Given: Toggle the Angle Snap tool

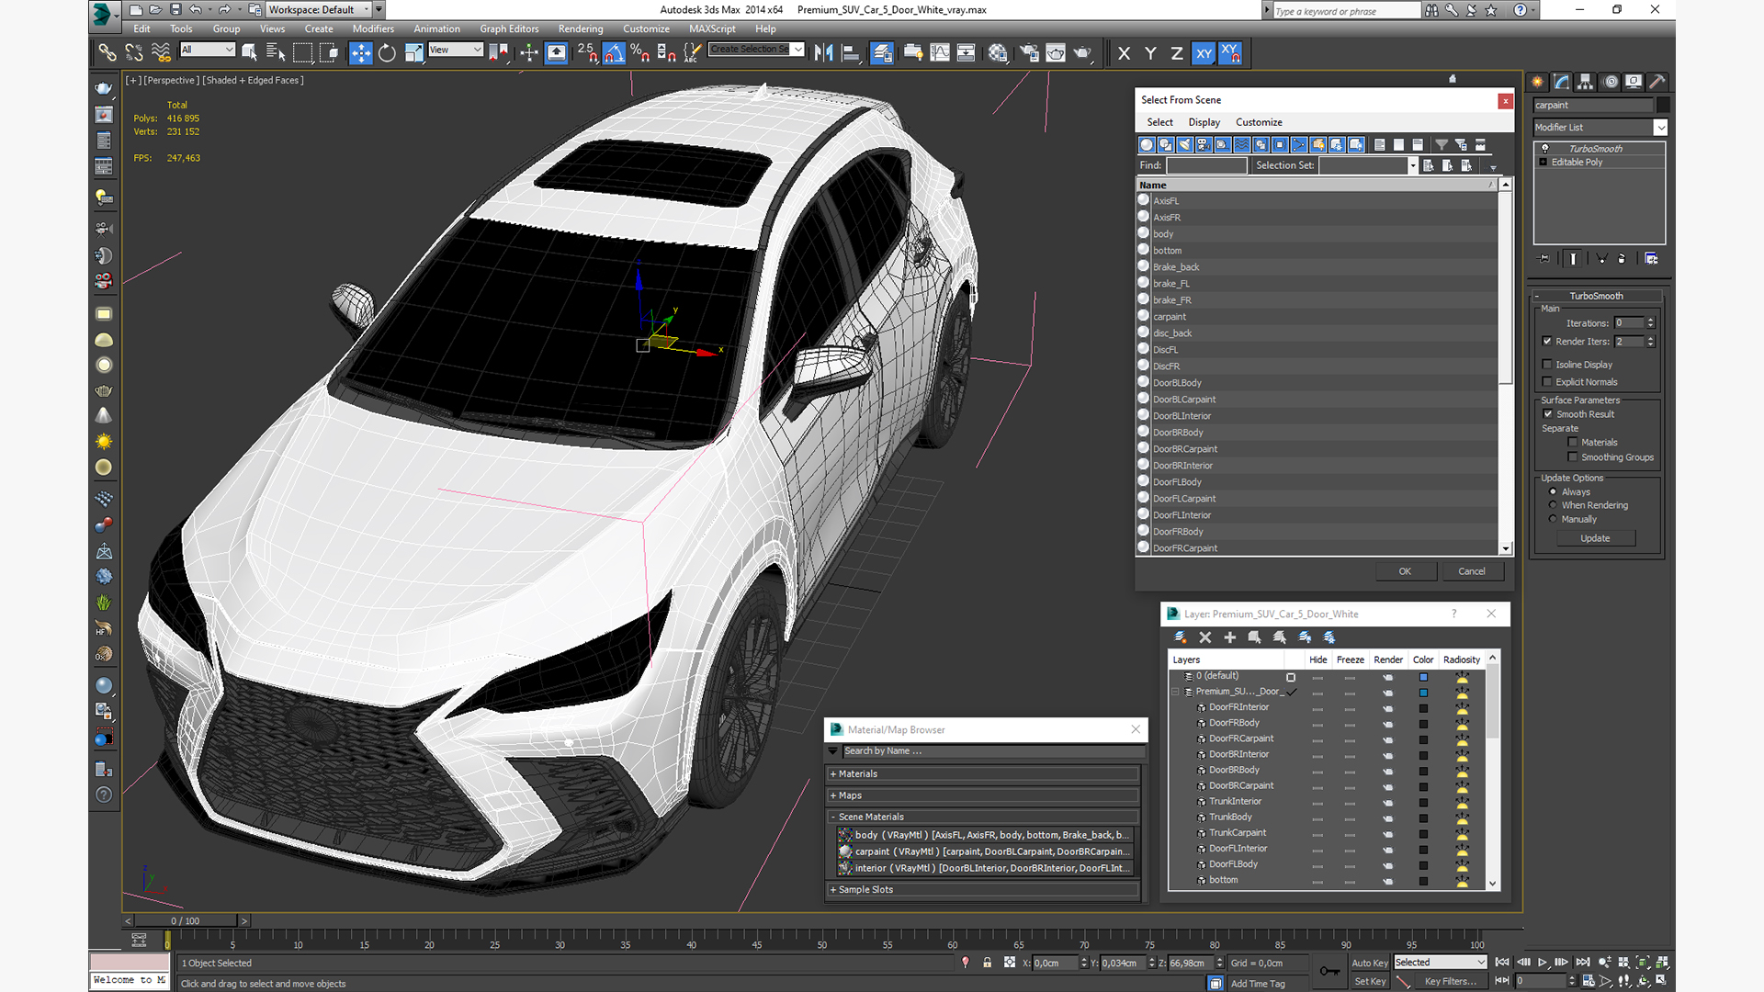Looking at the screenshot, I should [x=614, y=53].
